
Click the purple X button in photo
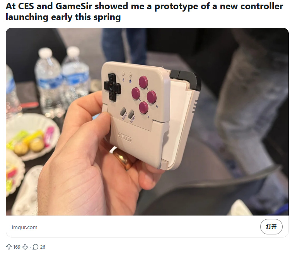point(136,93)
